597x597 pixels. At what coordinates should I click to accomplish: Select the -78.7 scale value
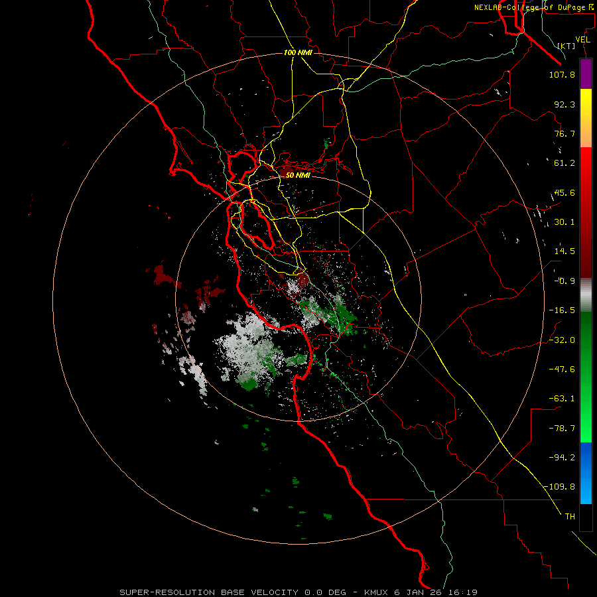tap(562, 429)
